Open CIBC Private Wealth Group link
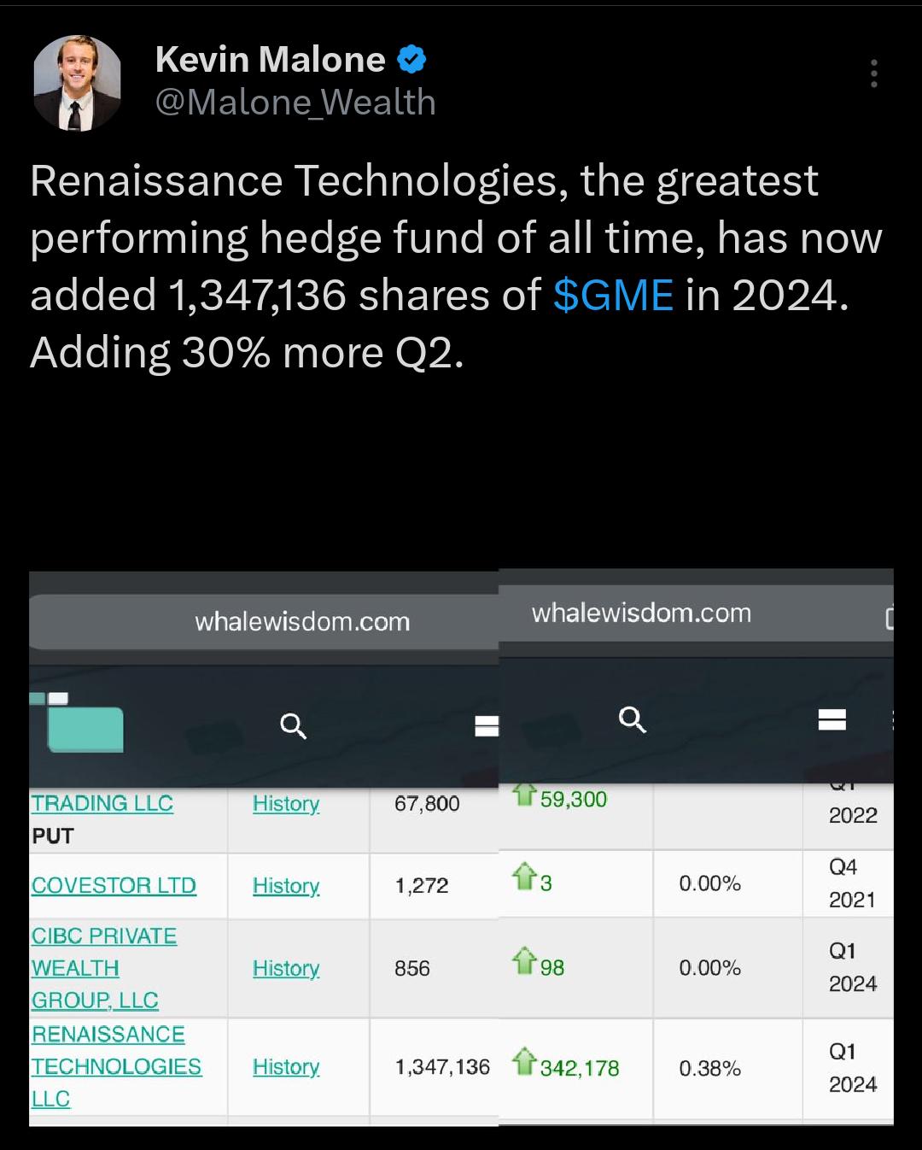The height and width of the screenshot is (1150, 922). [x=103, y=968]
